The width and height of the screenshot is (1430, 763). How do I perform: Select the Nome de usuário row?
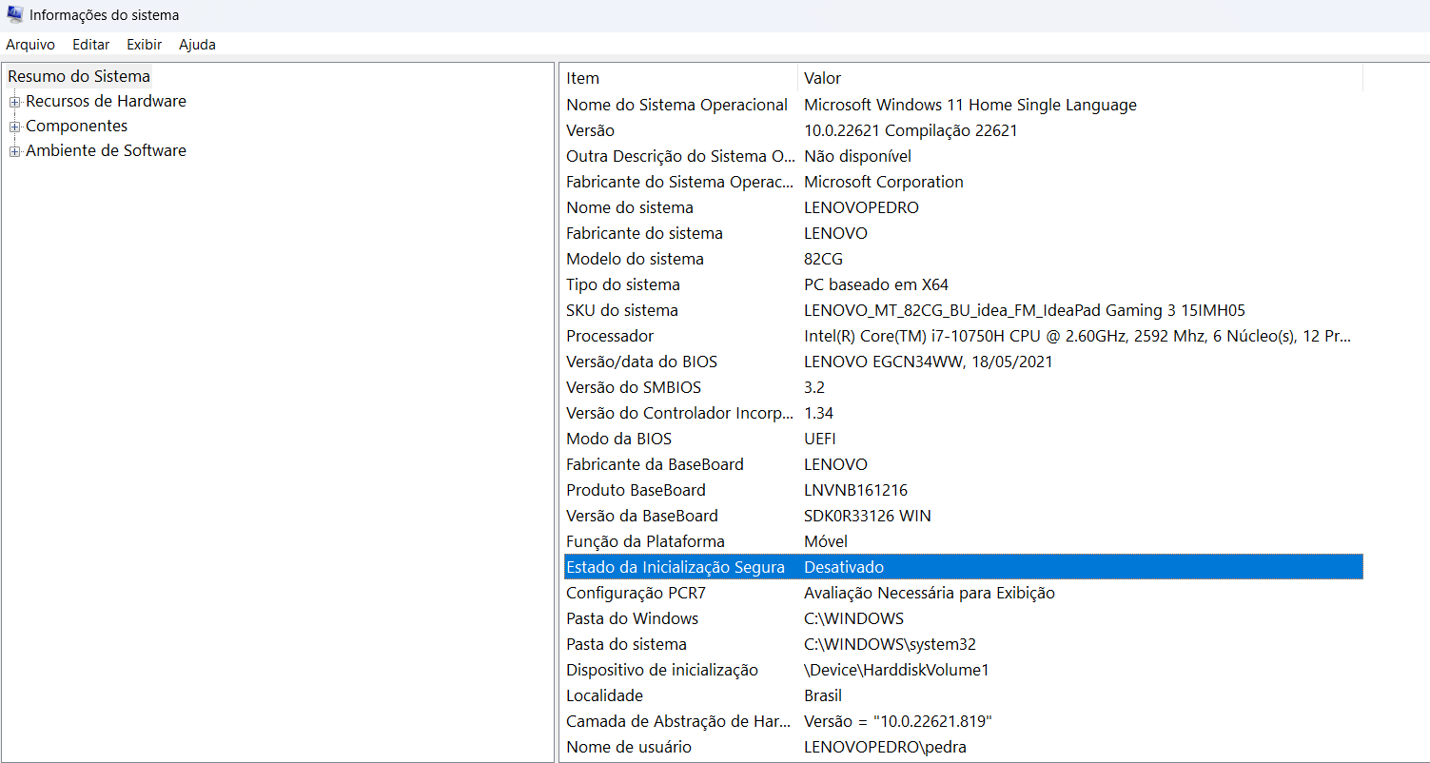[x=963, y=747]
